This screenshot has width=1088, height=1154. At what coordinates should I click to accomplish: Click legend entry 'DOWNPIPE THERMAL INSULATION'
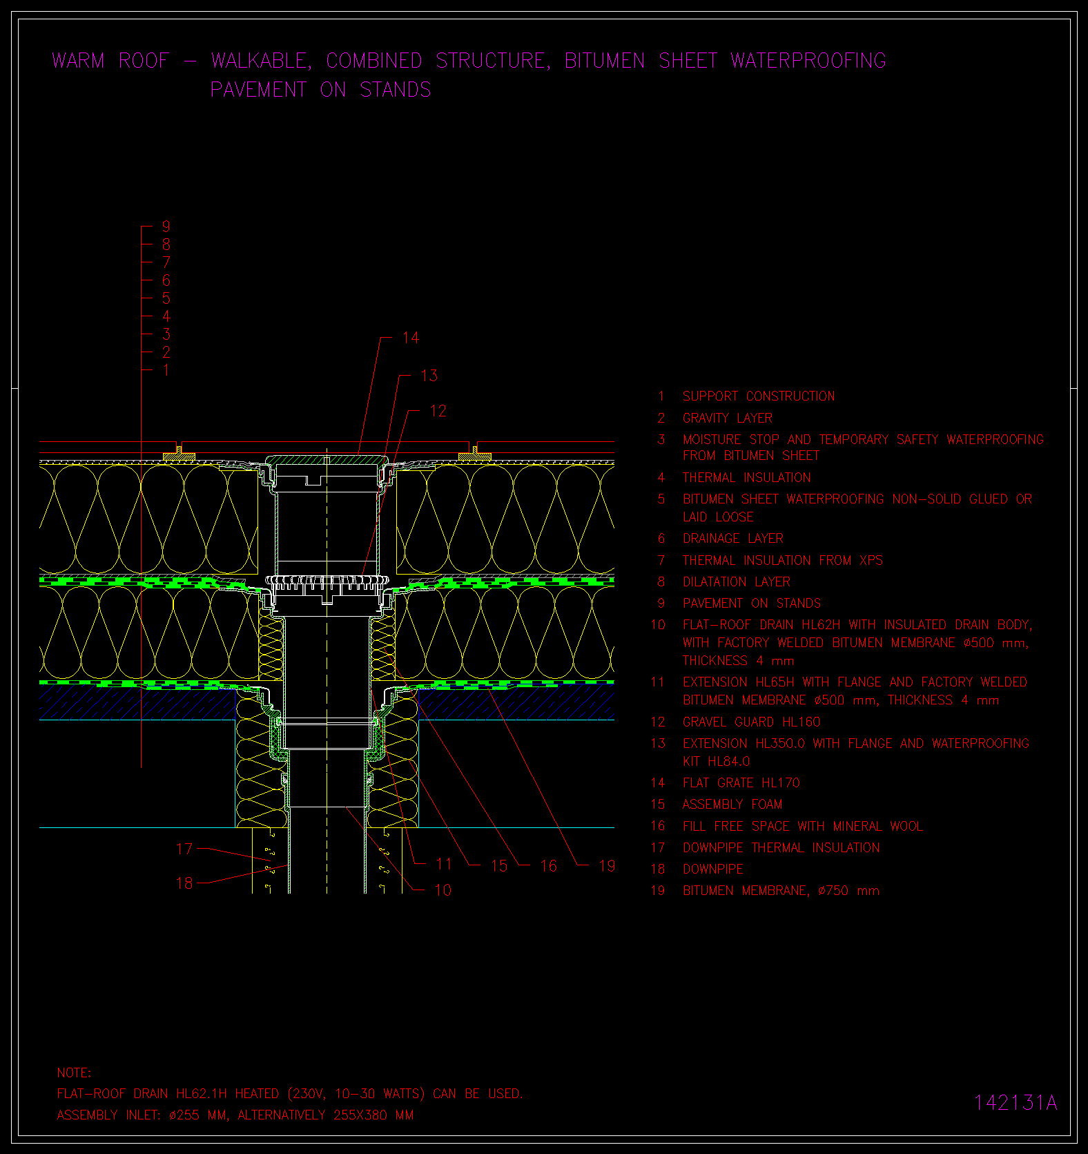[x=781, y=848]
